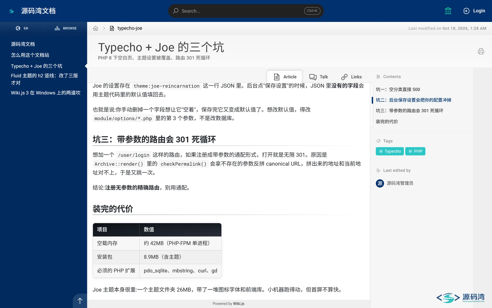Switch to the Talk tab
Screen dimensions: 492x308
tap(319, 77)
